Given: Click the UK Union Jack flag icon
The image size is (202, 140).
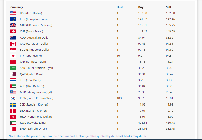Looking at the screenshot, I should click(13, 25).
